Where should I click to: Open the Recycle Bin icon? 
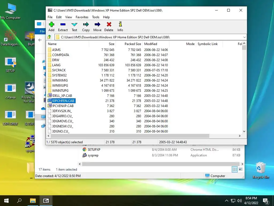pos(261,170)
